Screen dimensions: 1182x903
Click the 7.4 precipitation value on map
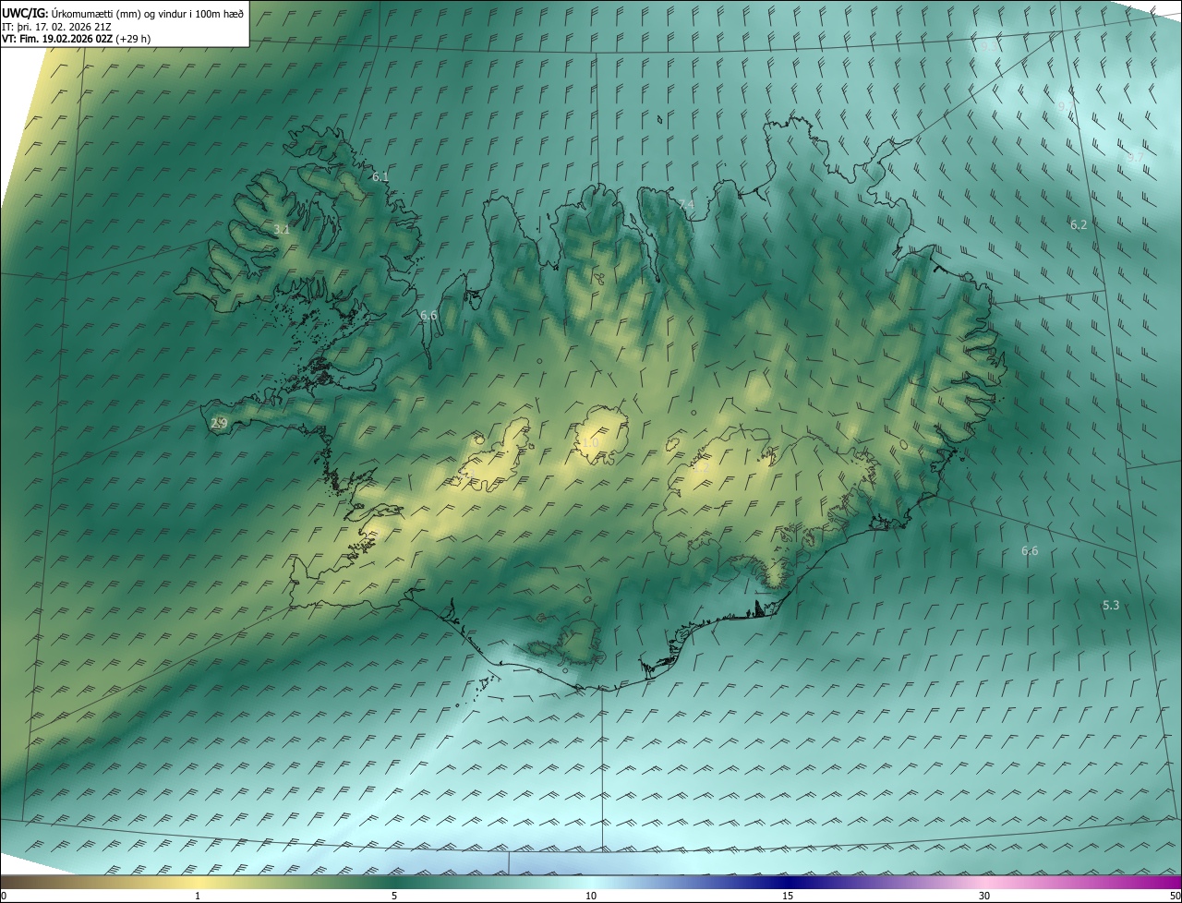tap(685, 204)
